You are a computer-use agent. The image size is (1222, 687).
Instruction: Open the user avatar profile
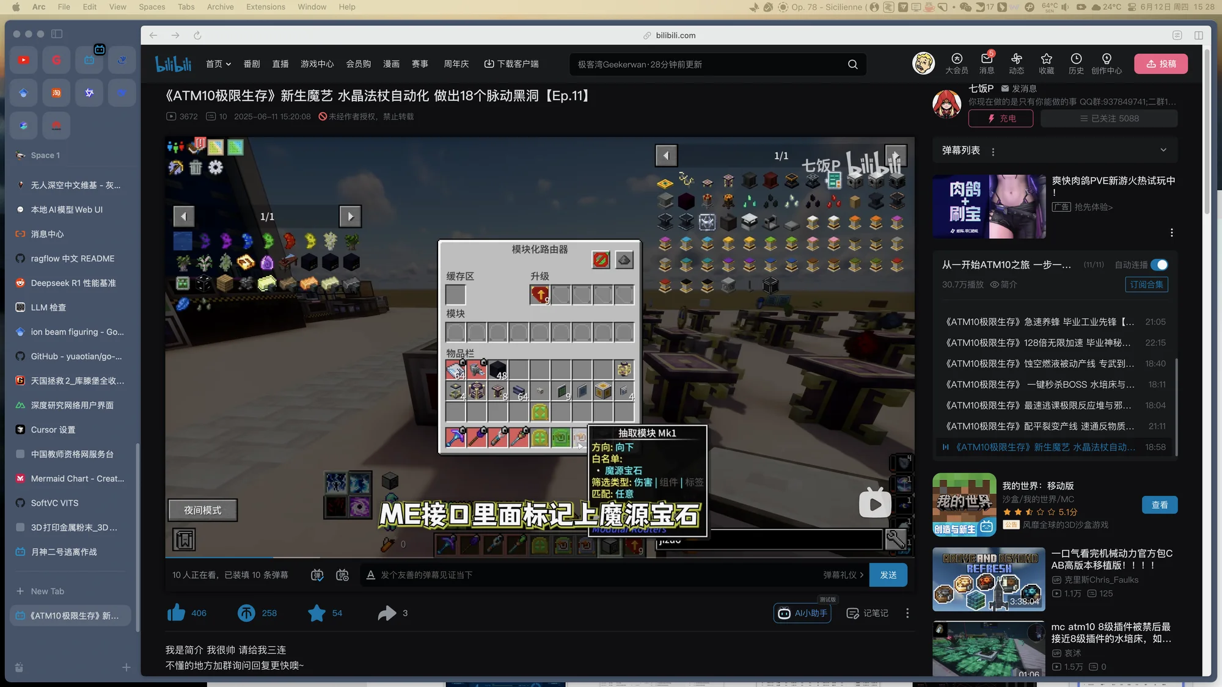923,63
